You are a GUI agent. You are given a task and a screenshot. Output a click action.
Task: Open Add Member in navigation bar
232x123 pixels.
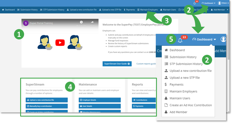pyautogui.click(x=218, y=10)
